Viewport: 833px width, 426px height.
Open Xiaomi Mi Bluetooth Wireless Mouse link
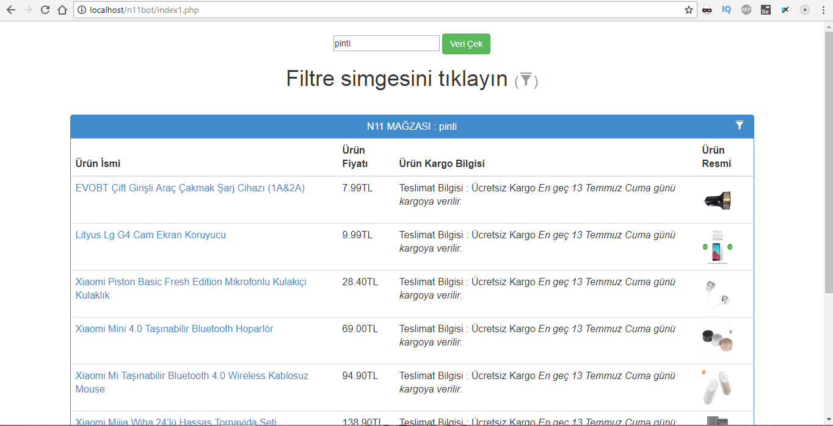pyautogui.click(x=192, y=382)
